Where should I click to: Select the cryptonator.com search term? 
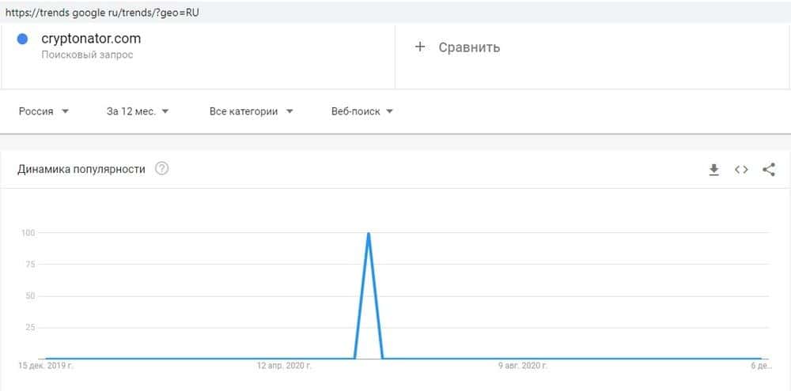click(x=91, y=38)
